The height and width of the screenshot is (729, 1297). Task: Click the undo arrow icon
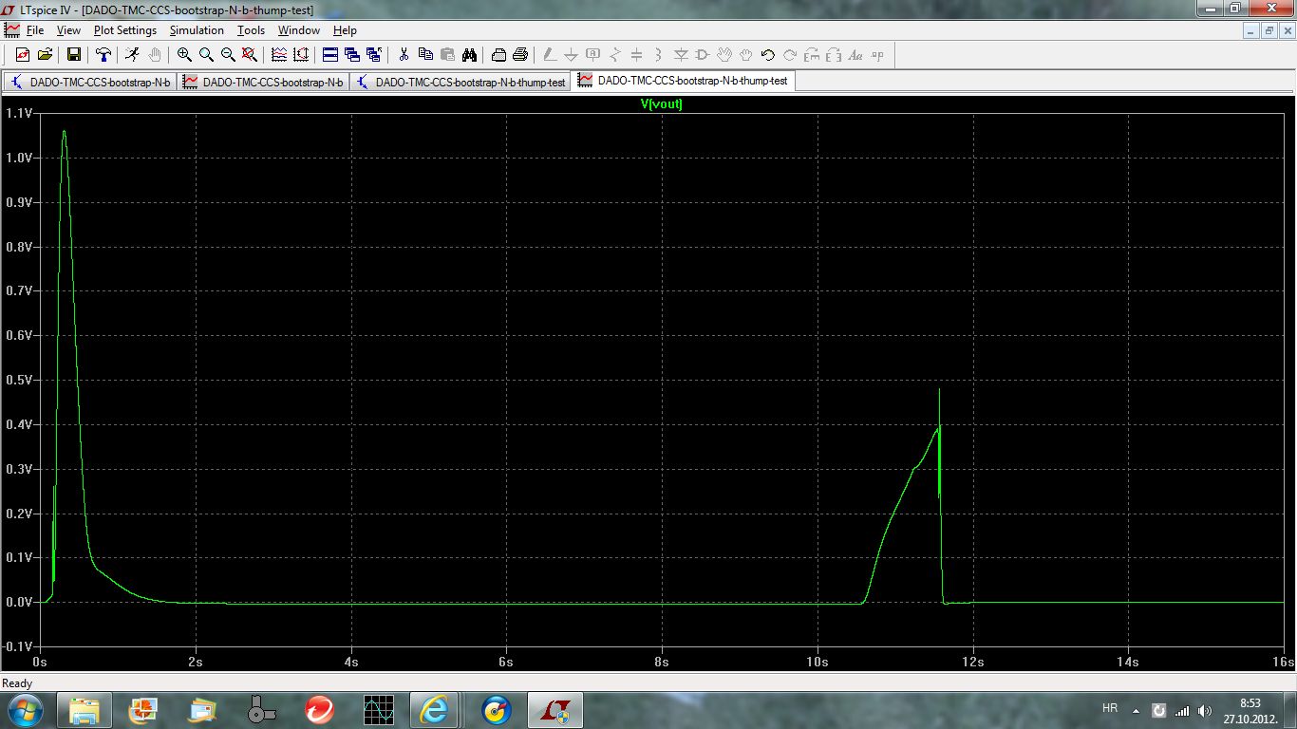768,55
